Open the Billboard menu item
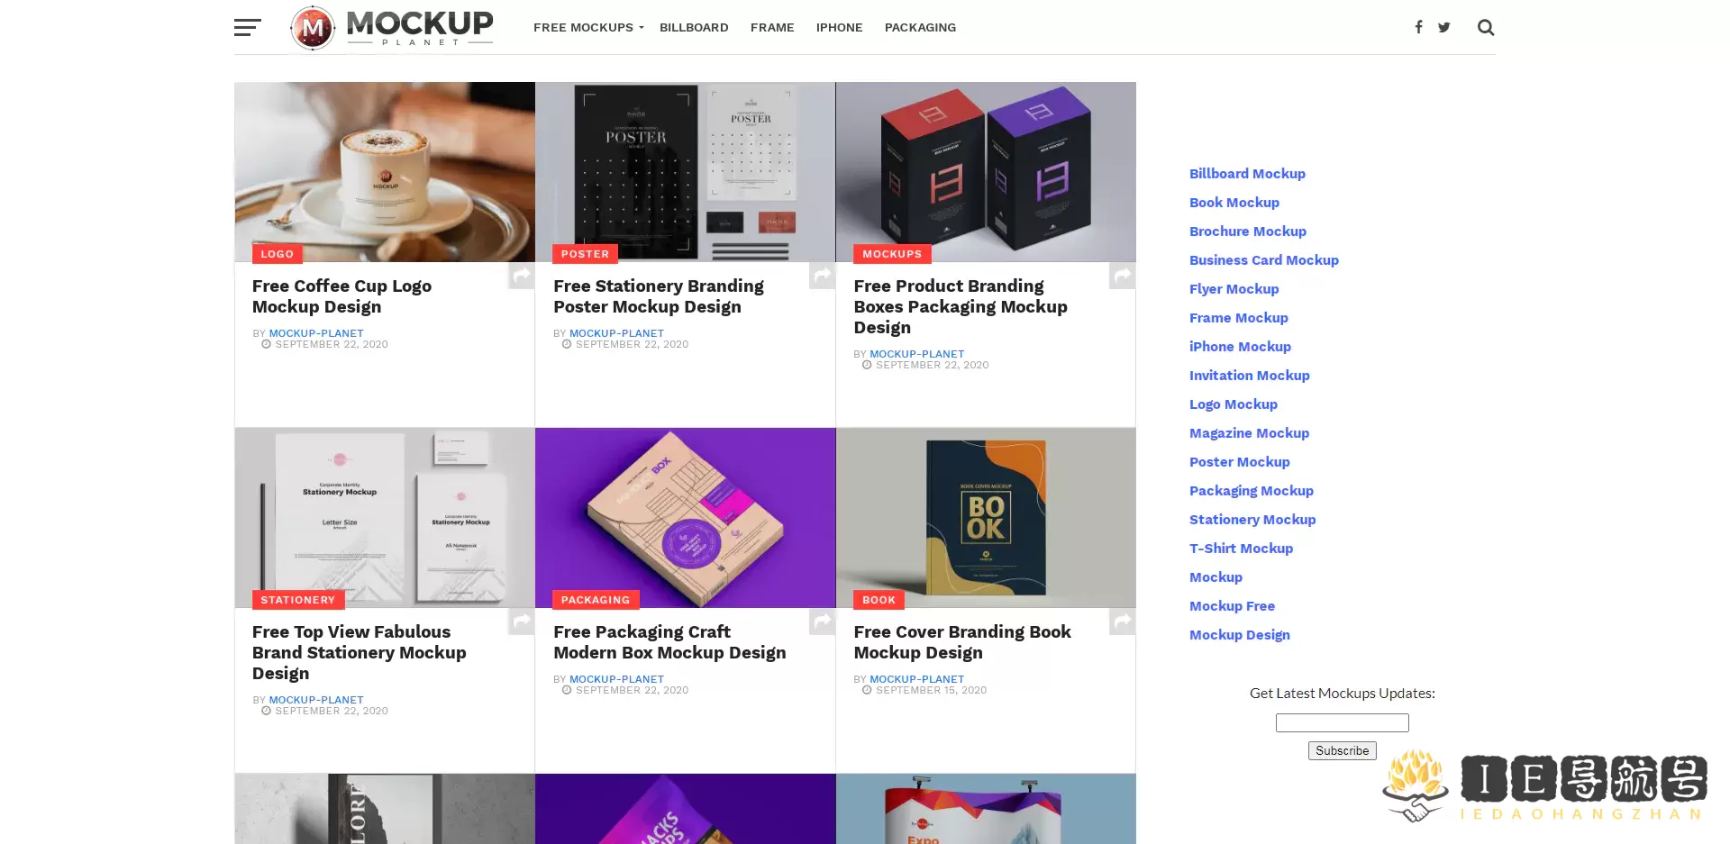 [694, 28]
